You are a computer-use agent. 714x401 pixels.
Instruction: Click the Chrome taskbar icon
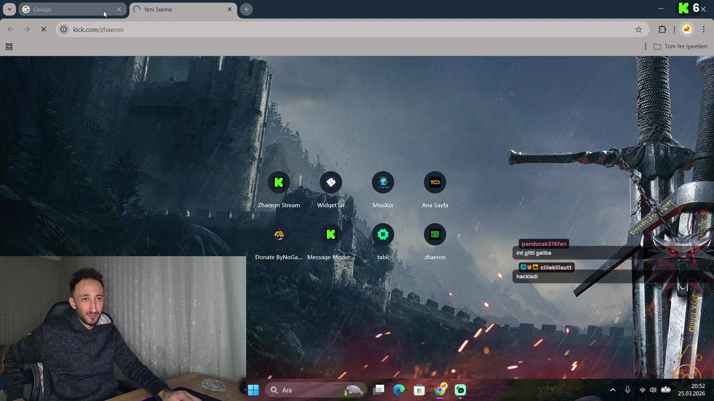[x=440, y=390]
